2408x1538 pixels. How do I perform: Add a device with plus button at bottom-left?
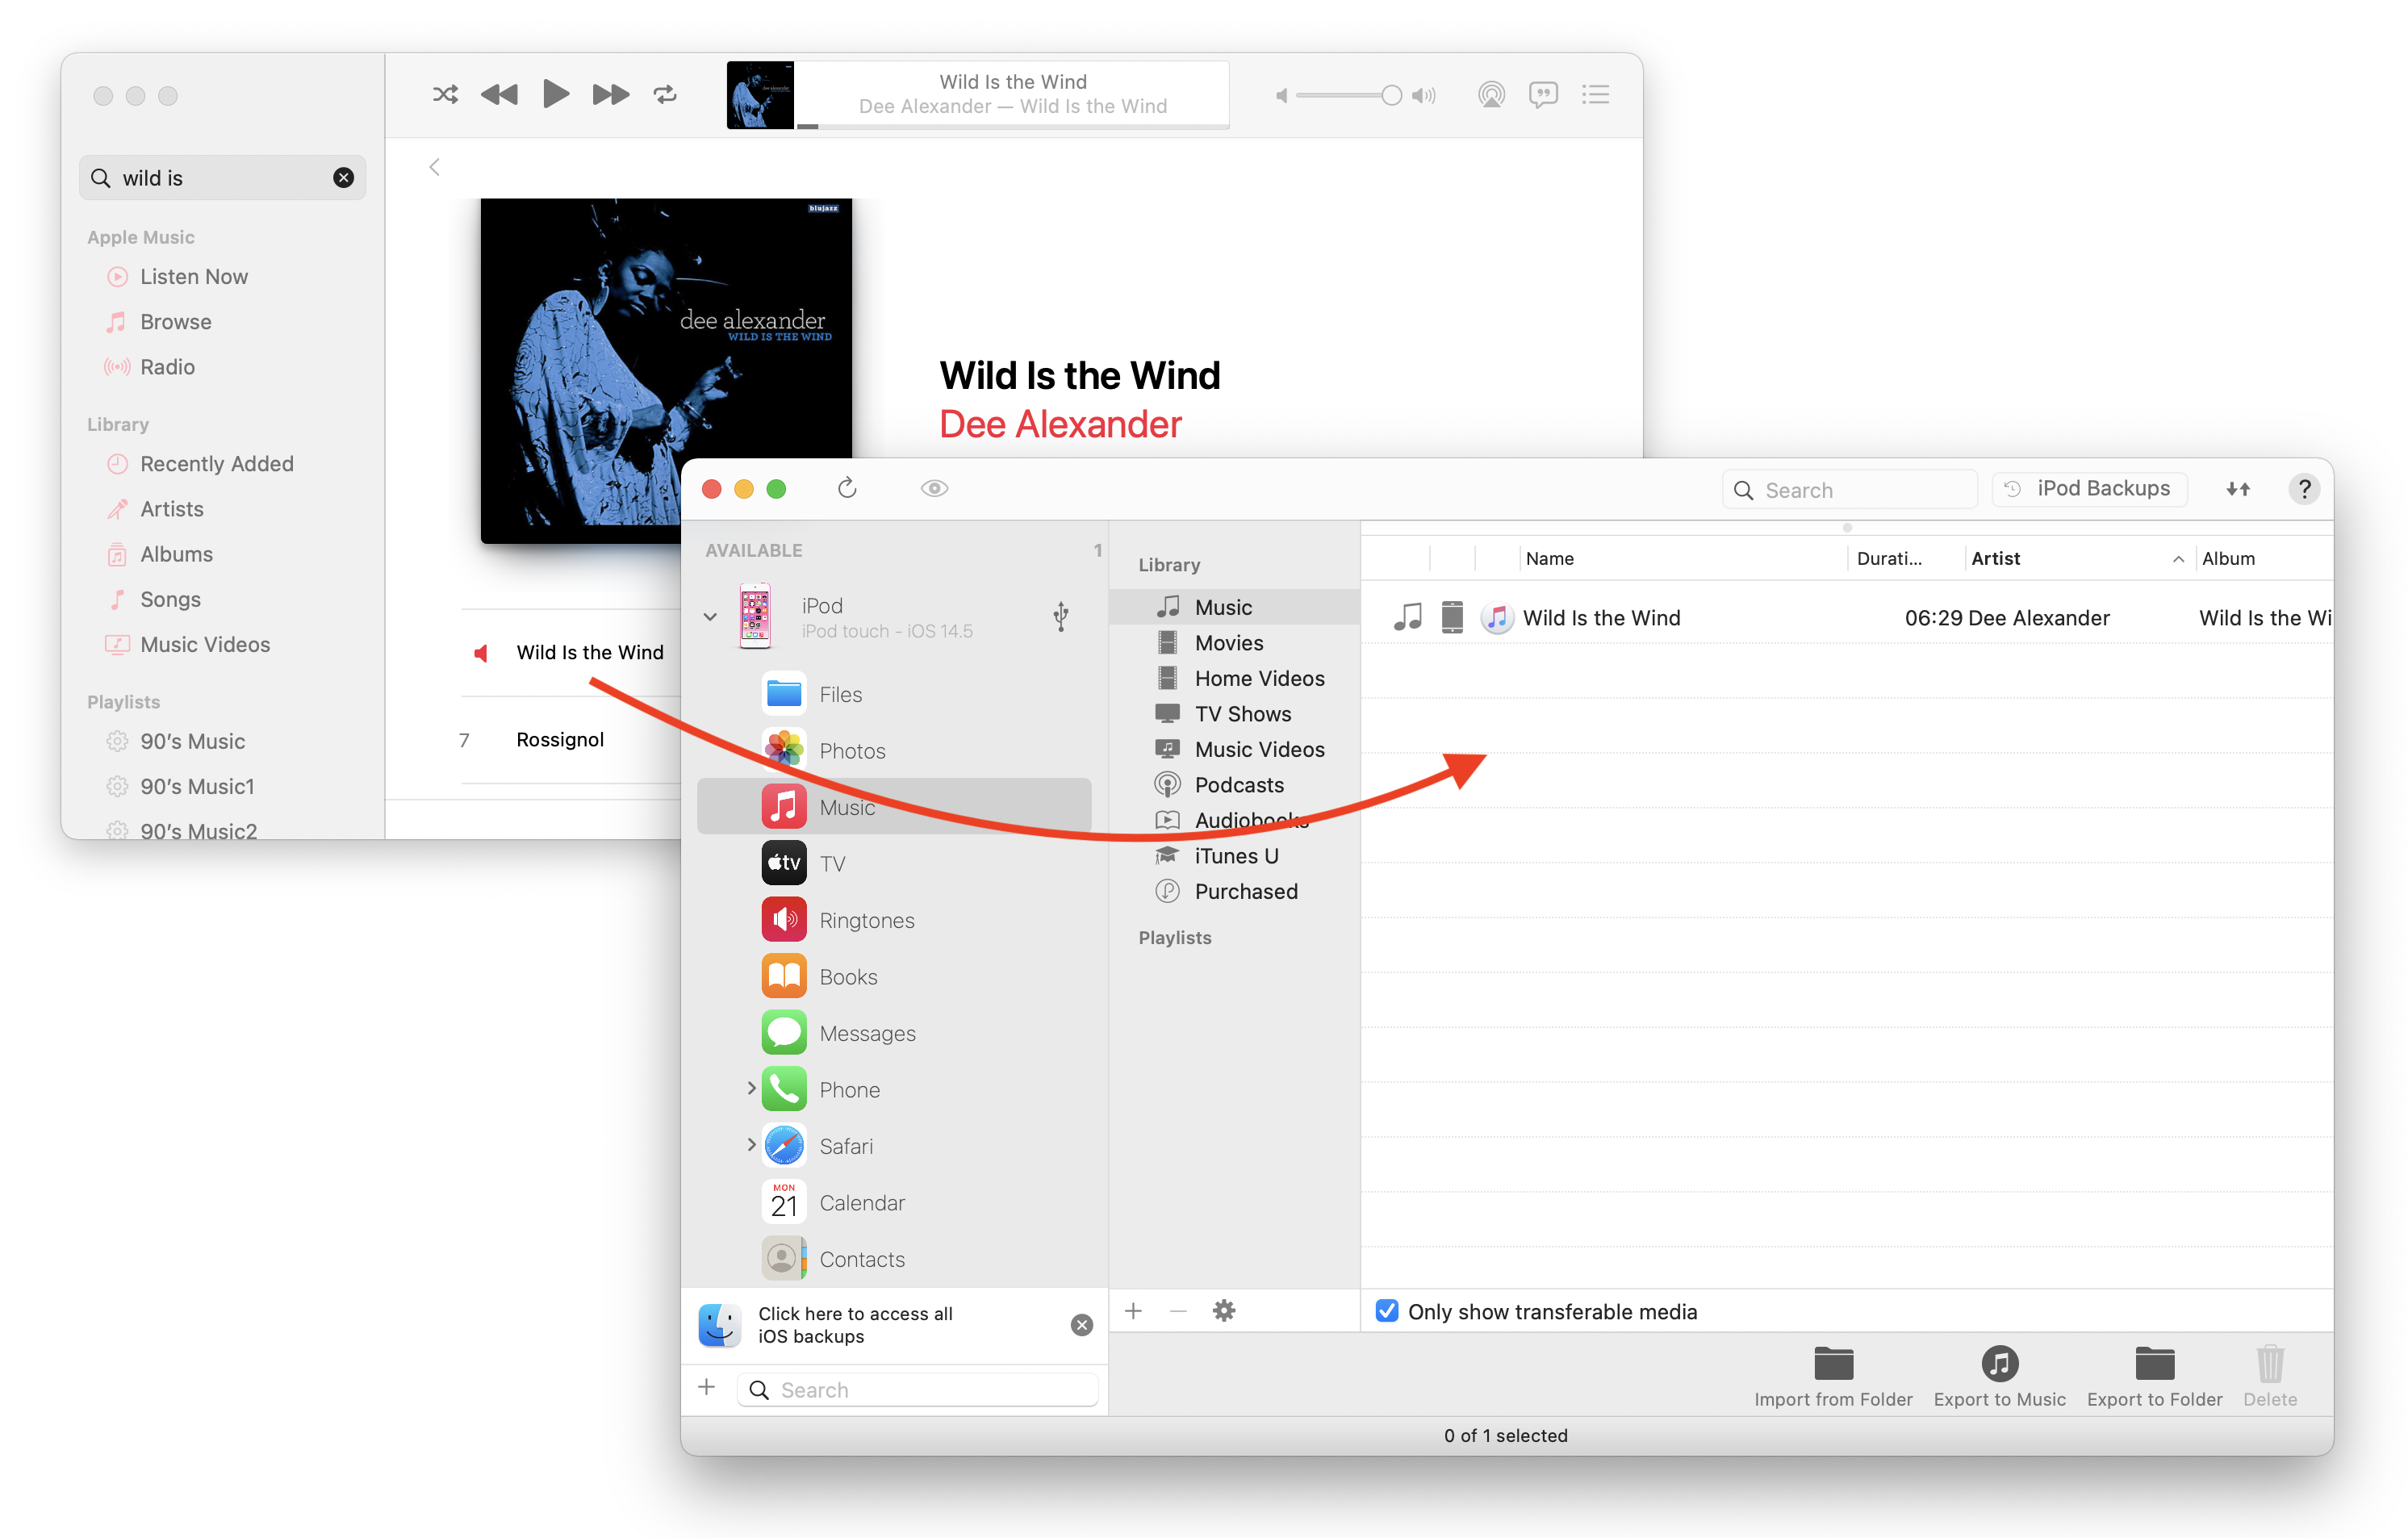(706, 1388)
